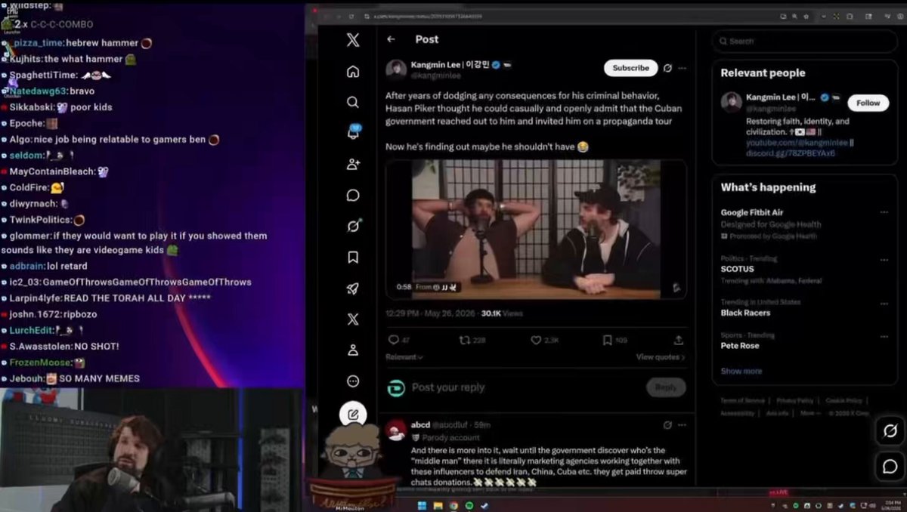Open the discord.gg link in the bio
The height and width of the screenshot is (512, 907).
click(x=791, y=153)
